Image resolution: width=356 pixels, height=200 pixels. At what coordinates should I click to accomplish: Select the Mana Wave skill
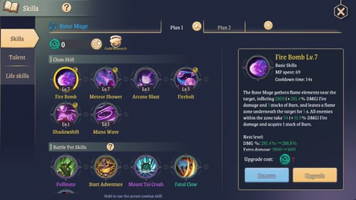click(106, 114)
